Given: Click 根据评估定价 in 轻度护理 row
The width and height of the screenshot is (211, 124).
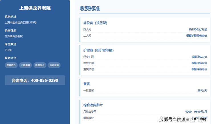Looking at the screenshot, I should 199,57.
